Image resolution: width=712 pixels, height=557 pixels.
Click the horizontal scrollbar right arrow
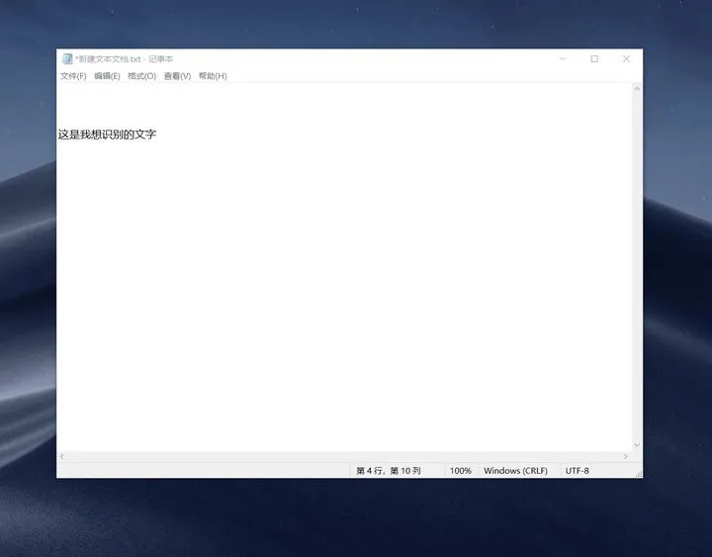pyautogui.click(x=626, y=456)
